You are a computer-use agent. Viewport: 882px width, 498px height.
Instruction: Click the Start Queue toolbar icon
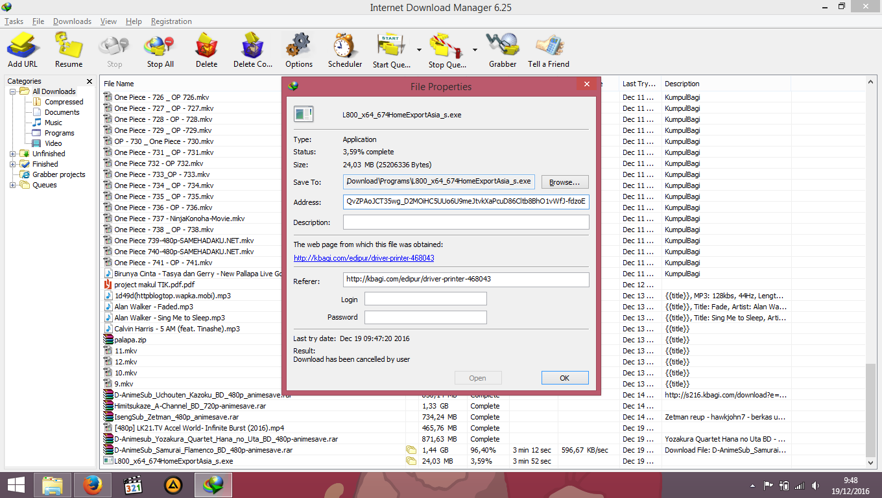coord(390,45)
